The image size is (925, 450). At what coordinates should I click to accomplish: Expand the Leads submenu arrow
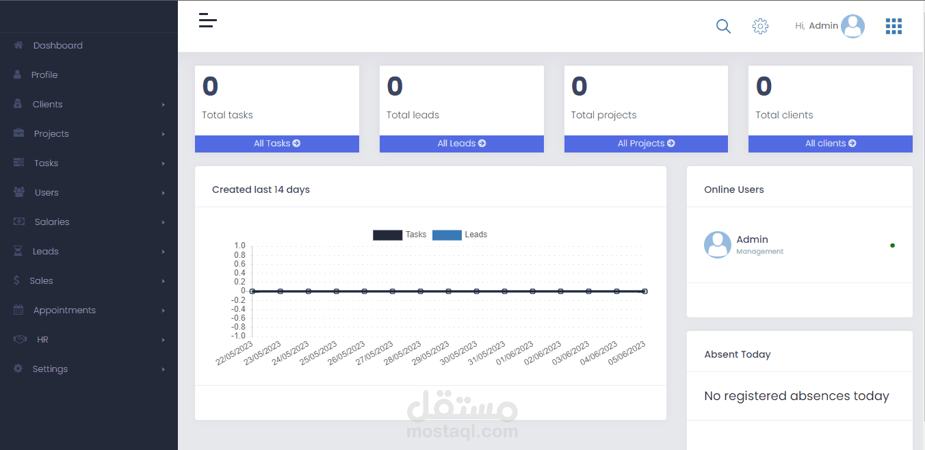click(164, 252)
